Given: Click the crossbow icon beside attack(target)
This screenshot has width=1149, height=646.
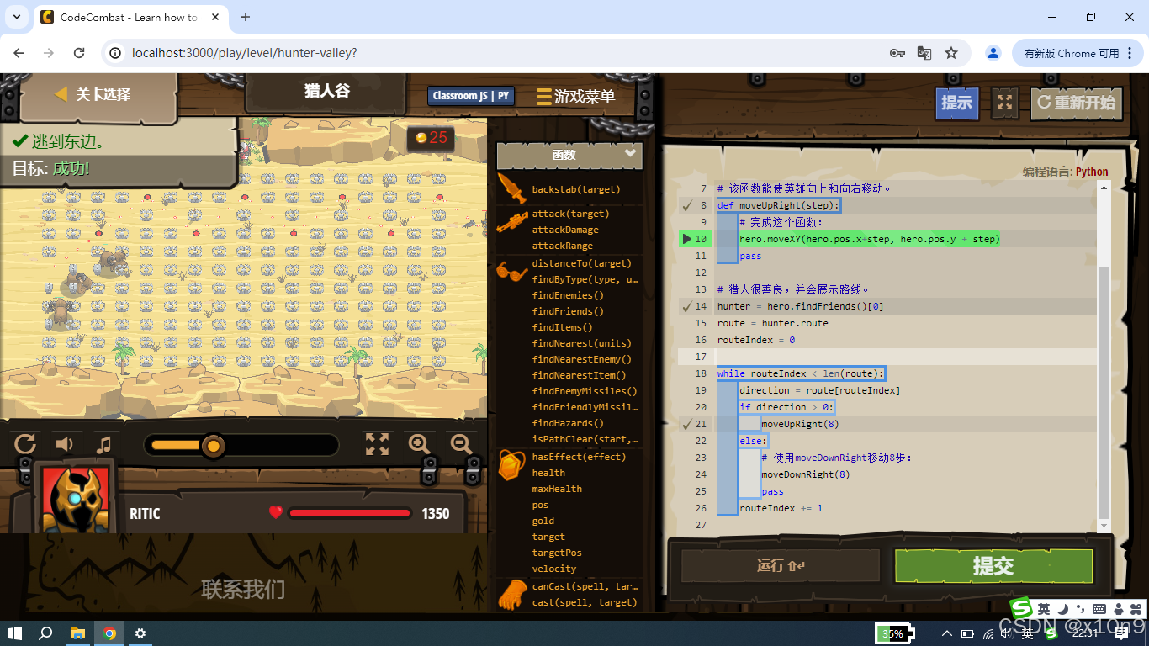Looking at the screenshot, I should [x=511, y=222].
